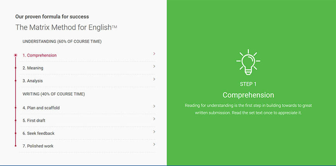This screenshot has width=336, height=166.
Task: Open the 2. Meaning step
Action: (87, 68)
